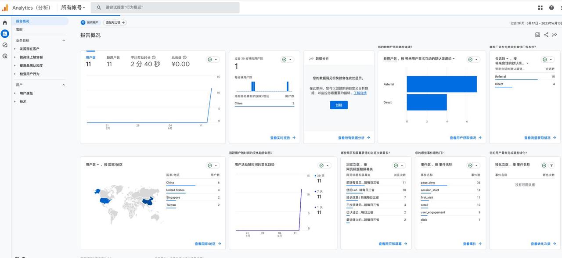Open the 事件数 card's data quality dropdown
Screen dimensions: 562x258
pyautogui.click(x=473, y=165)
